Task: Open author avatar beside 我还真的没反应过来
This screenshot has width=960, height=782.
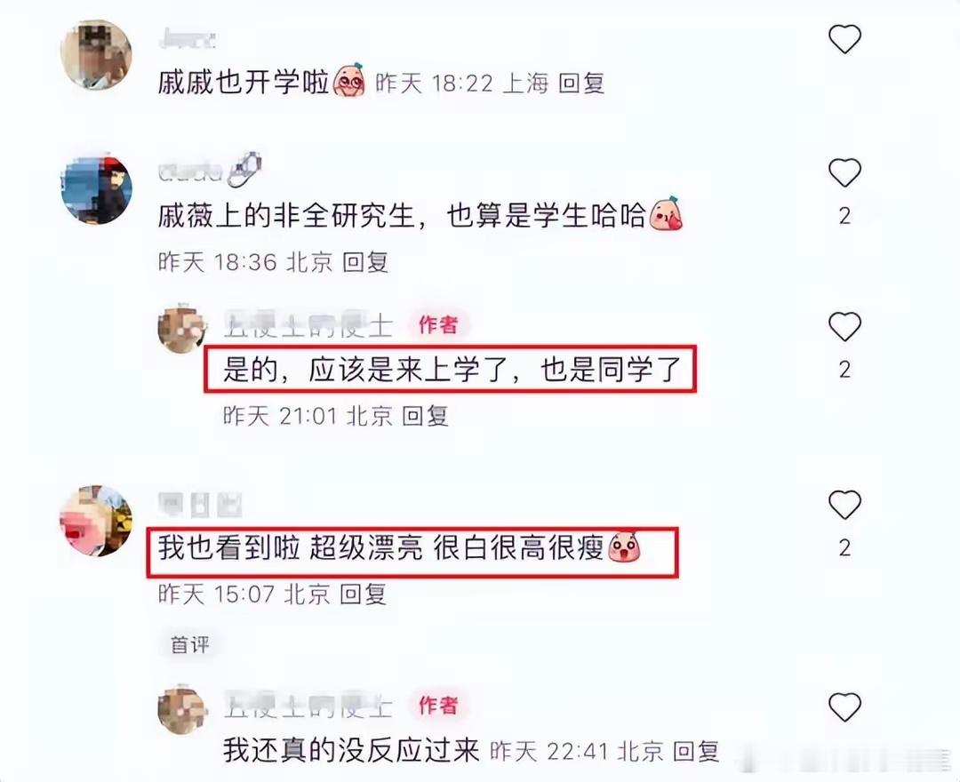Action: (183, 709)
